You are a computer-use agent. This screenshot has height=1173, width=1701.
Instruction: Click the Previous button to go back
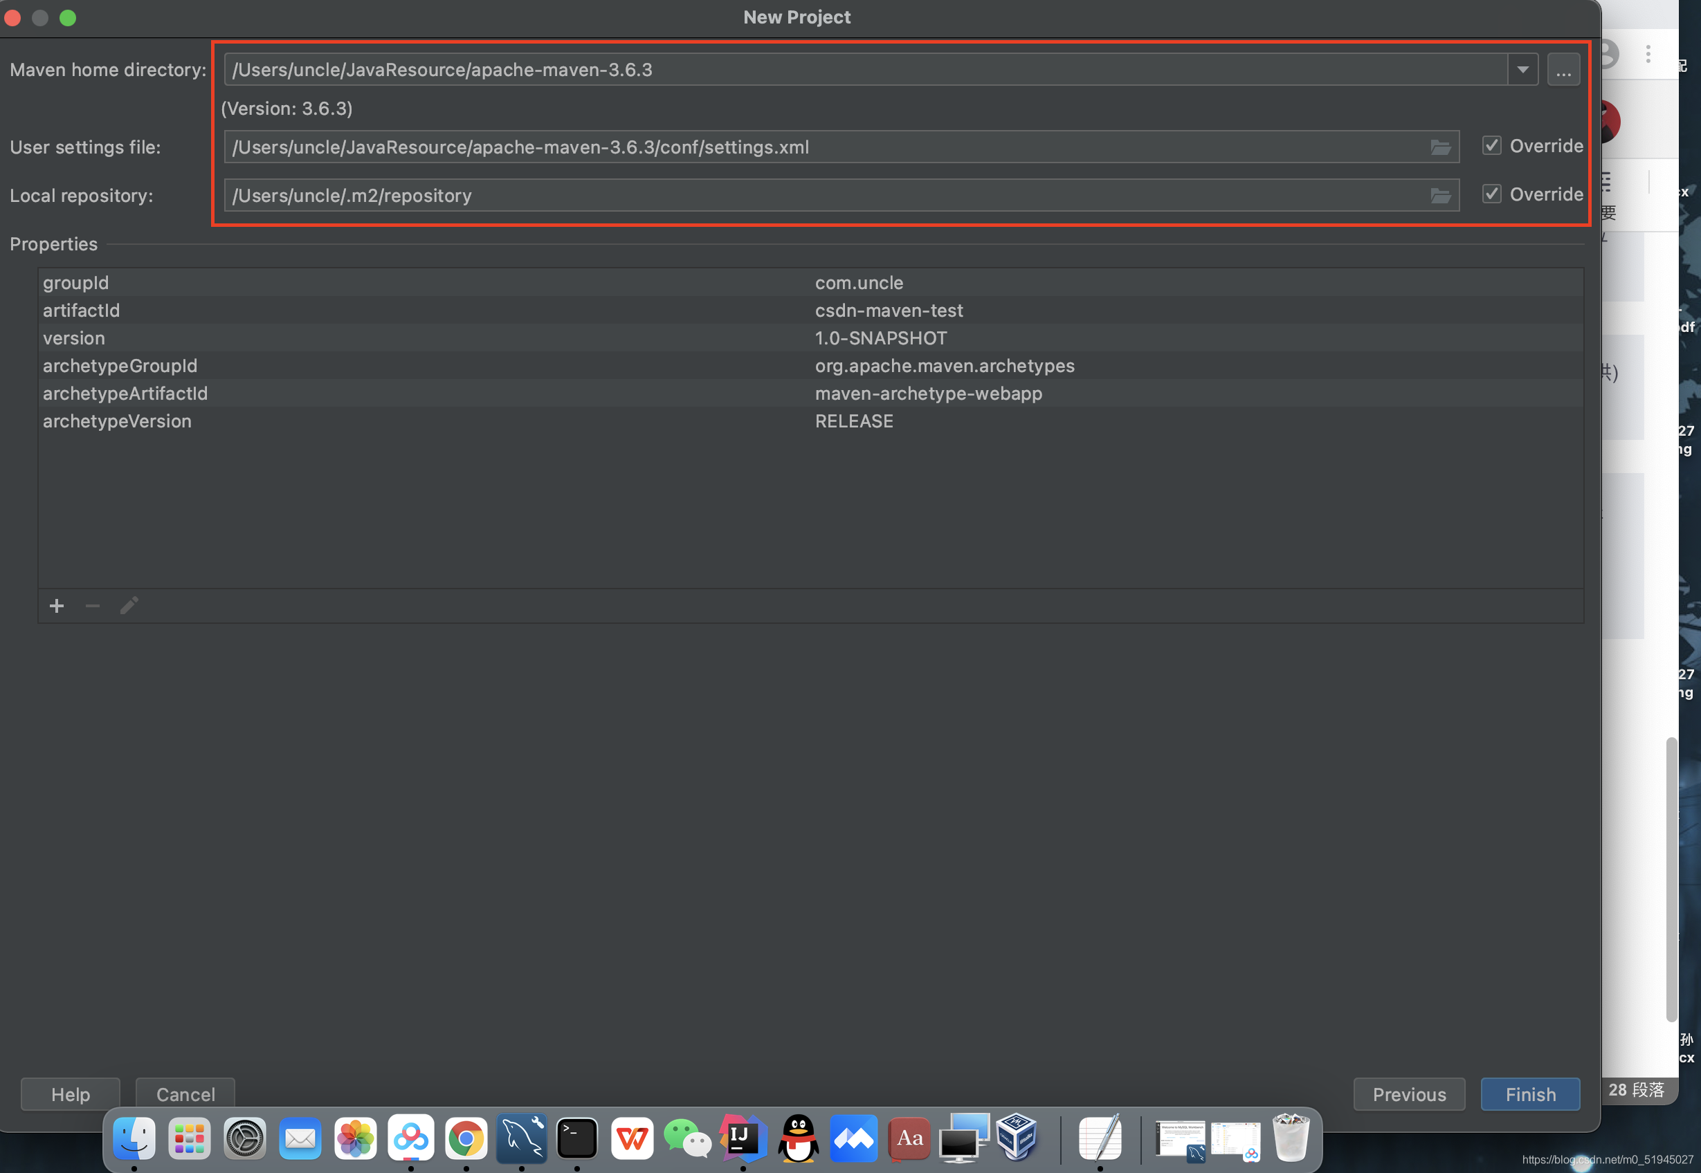tap(1409, 1093)
